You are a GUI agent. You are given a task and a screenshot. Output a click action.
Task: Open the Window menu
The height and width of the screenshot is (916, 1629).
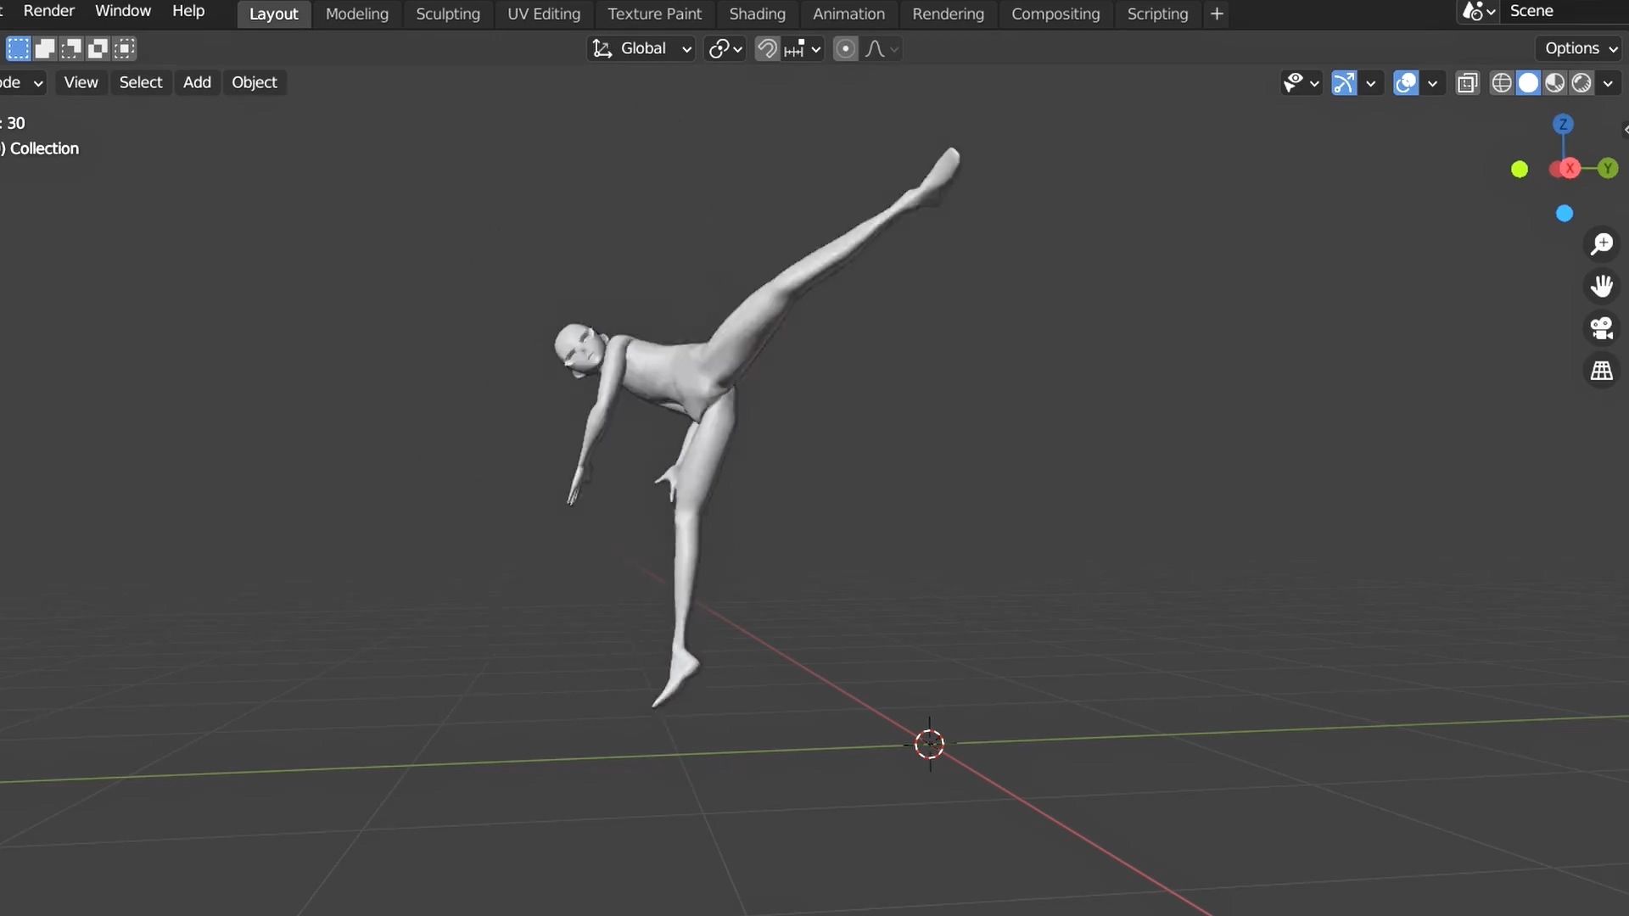tap(123, 11)
